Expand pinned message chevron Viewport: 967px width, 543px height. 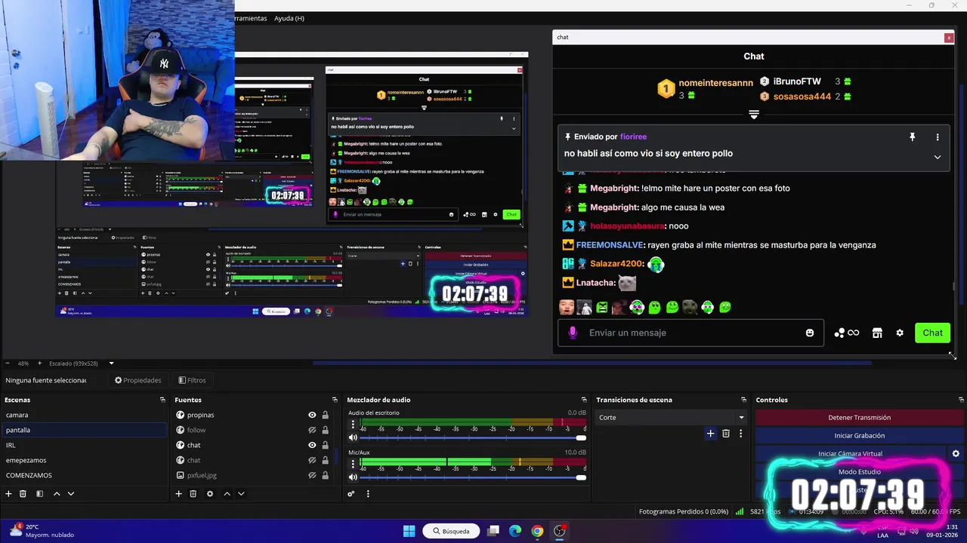coord(938,157)
